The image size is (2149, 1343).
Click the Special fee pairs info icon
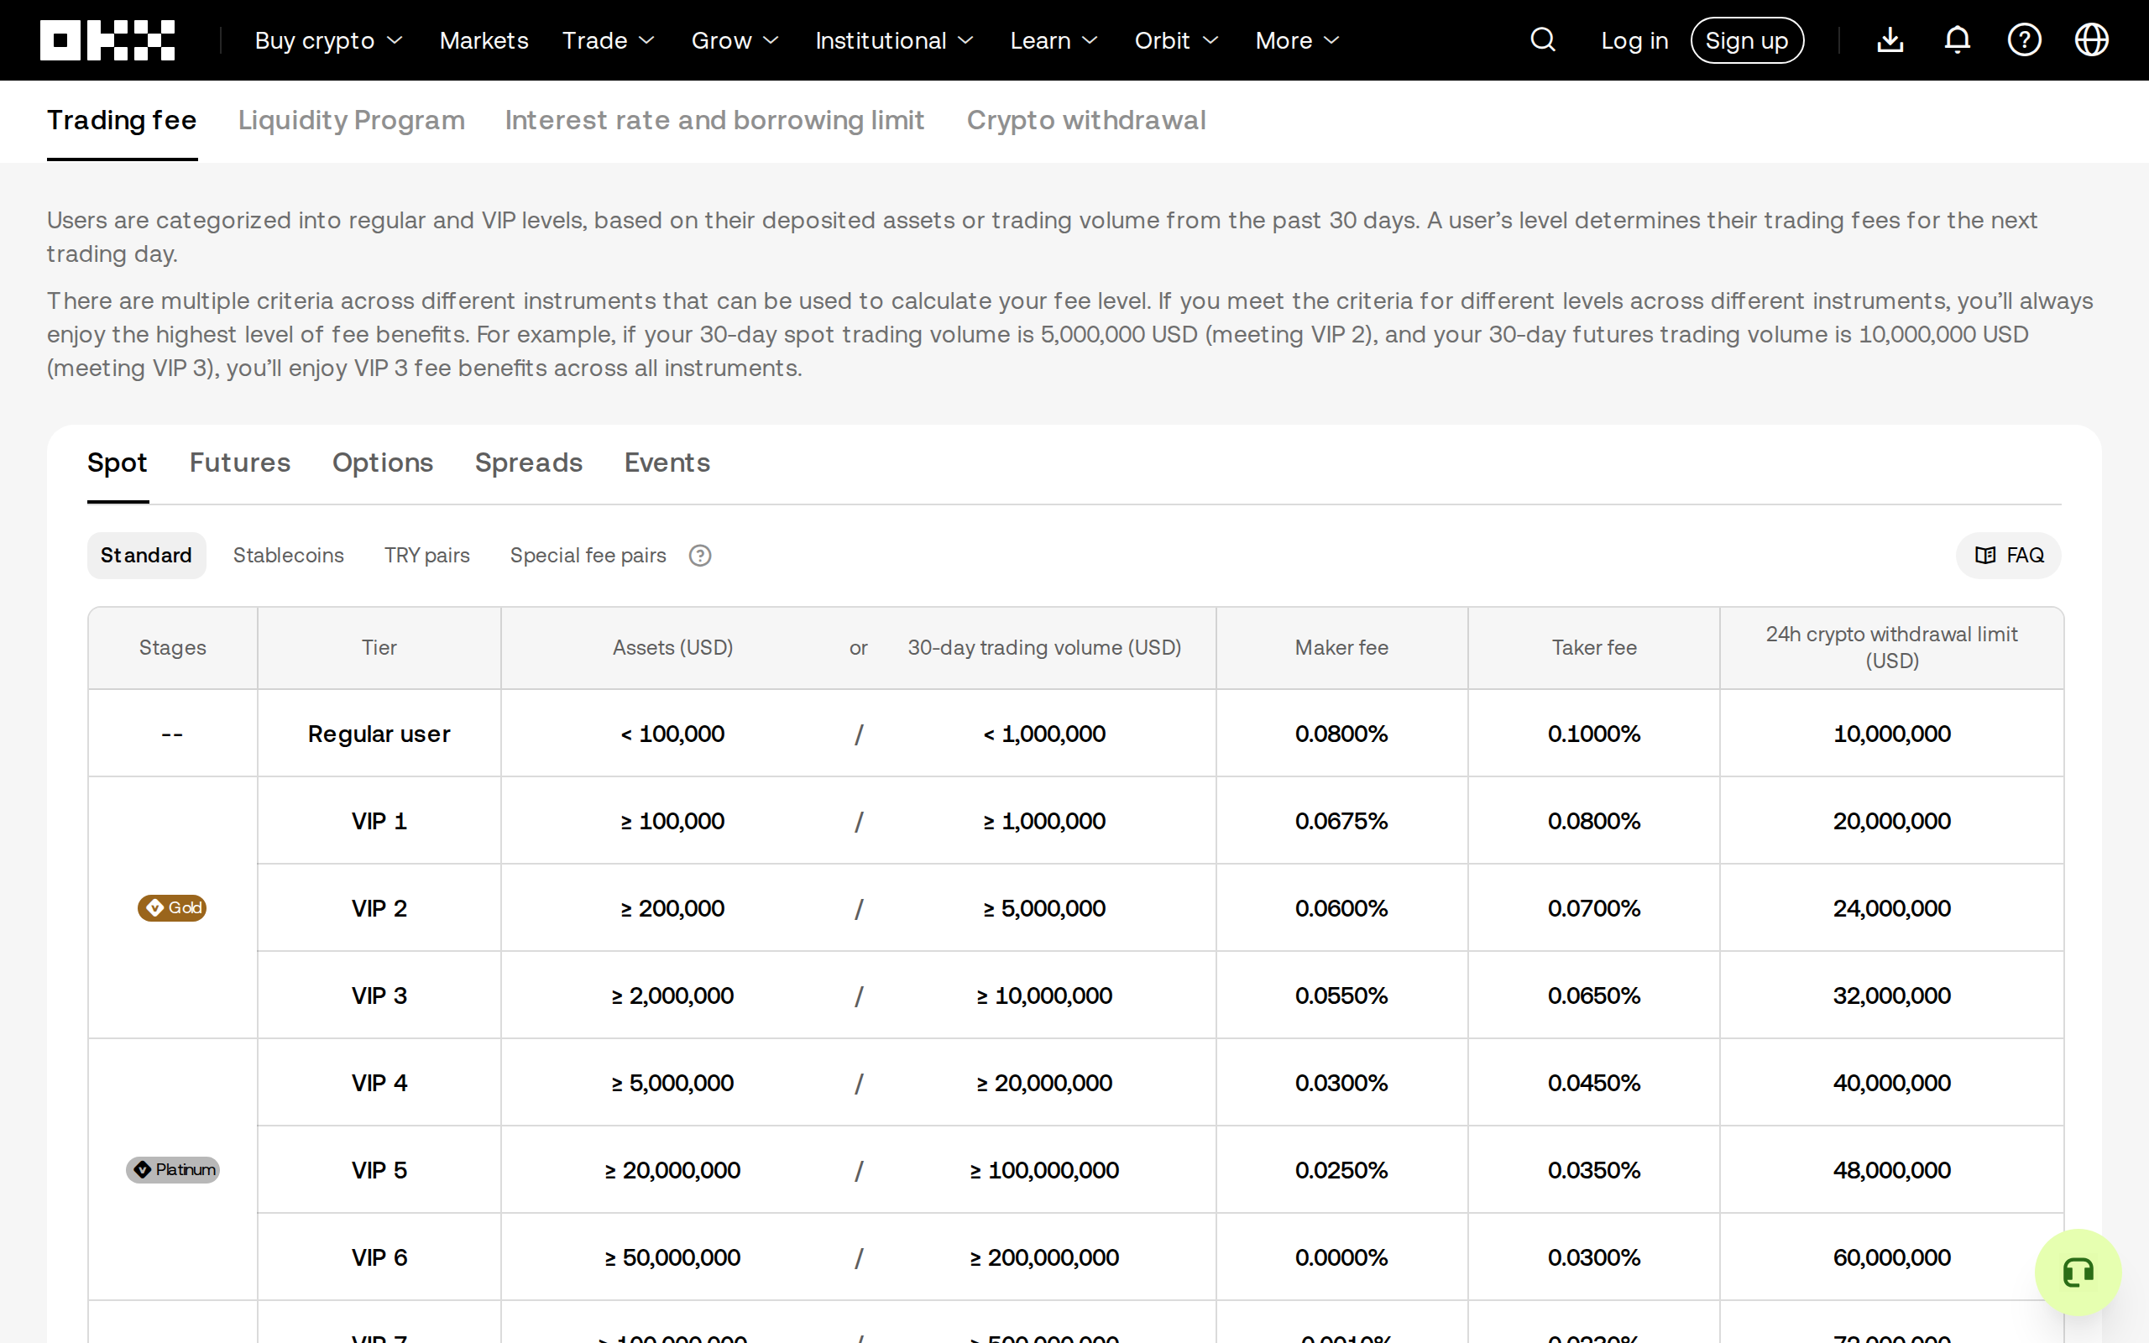click(701, 555)
